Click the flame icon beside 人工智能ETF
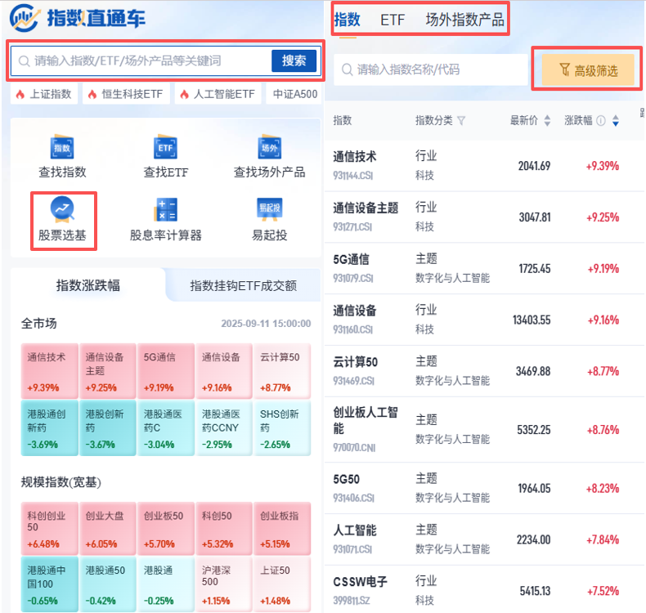This screenshot has width=646, height=613. [x=184, y=94]
